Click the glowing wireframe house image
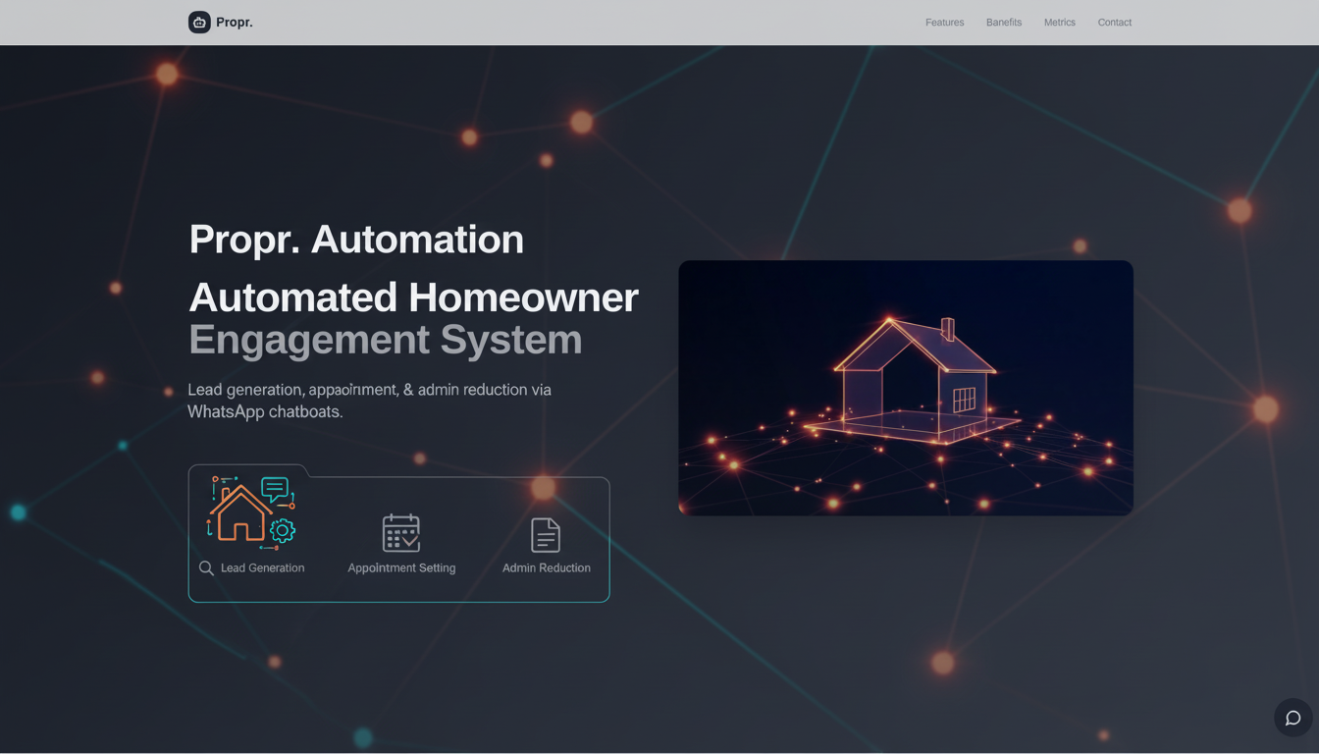This screenshot has height=754, width=1319. tap(906, 388)
